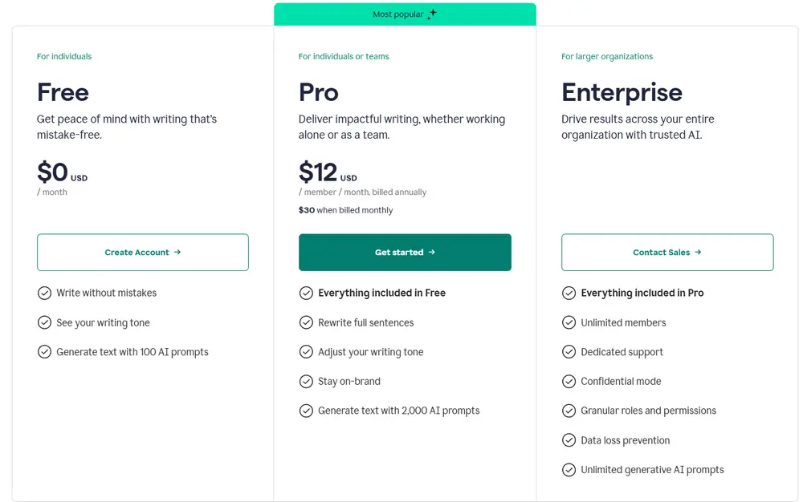Open the Free plan Create Account button
803x502 pixels.
point(142,252)
